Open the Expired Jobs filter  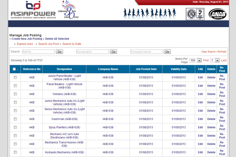(x=25, y=44)
